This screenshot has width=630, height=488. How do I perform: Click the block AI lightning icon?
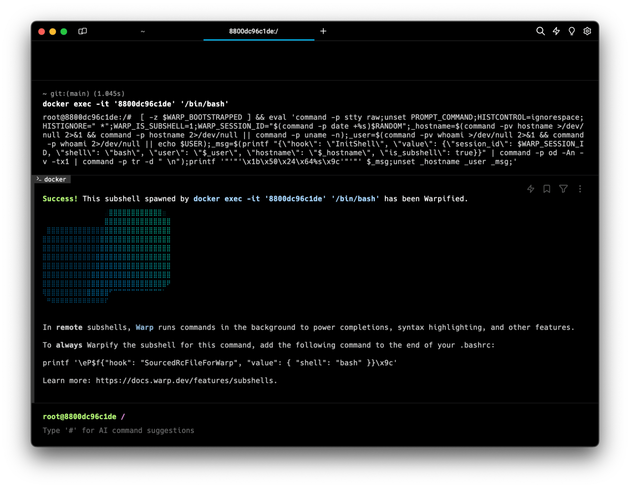(x=531, y=189)
